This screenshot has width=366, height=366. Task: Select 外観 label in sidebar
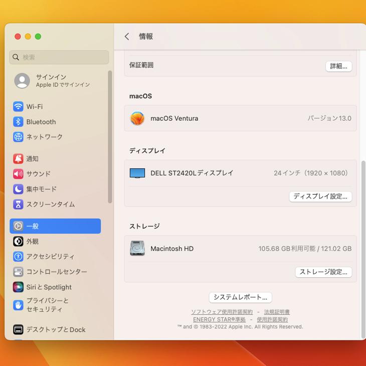[x=33, y=241]
